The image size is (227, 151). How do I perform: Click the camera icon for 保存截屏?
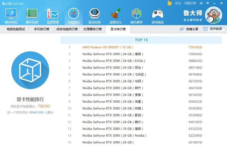point(205,29)
